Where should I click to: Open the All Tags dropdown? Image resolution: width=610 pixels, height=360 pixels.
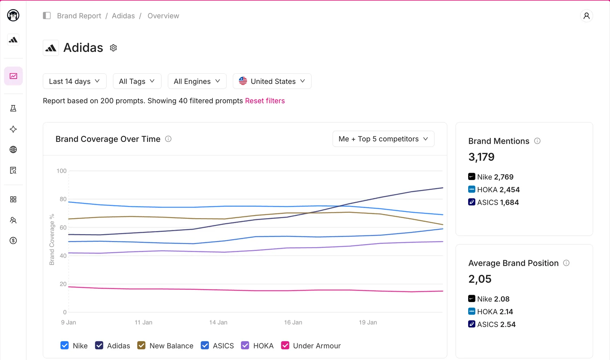click(137, 81)
